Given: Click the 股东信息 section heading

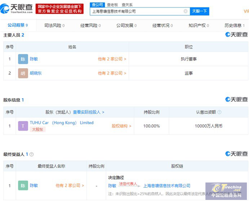Looking at the screenshot, I should tap(14, 100).
